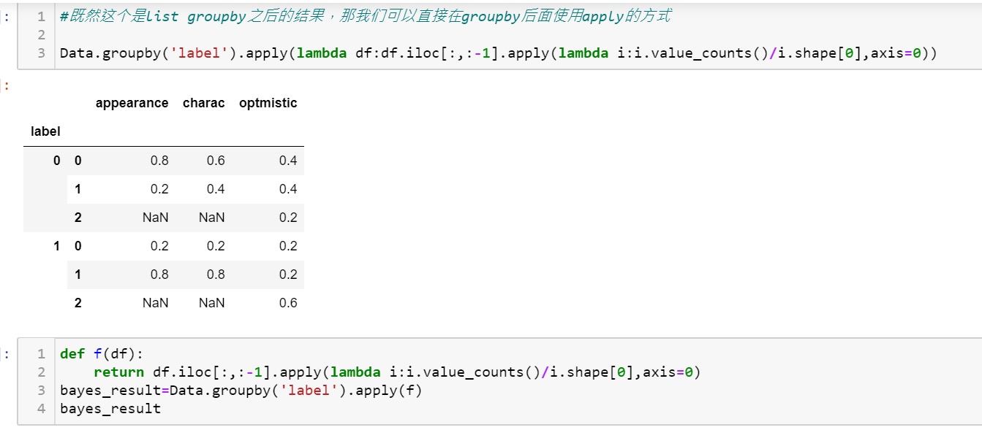Image resolution: width=982 pixels, height=430 pixels.
Task: Click line number 1 in the first cell
Action: tap(41, 16)
